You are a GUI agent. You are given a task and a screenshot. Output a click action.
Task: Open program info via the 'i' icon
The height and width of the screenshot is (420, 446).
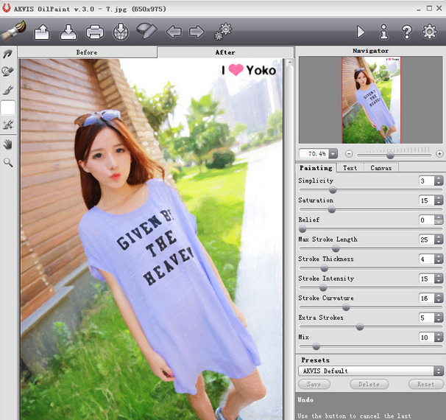pyautogui.click(x=383, y=32)
